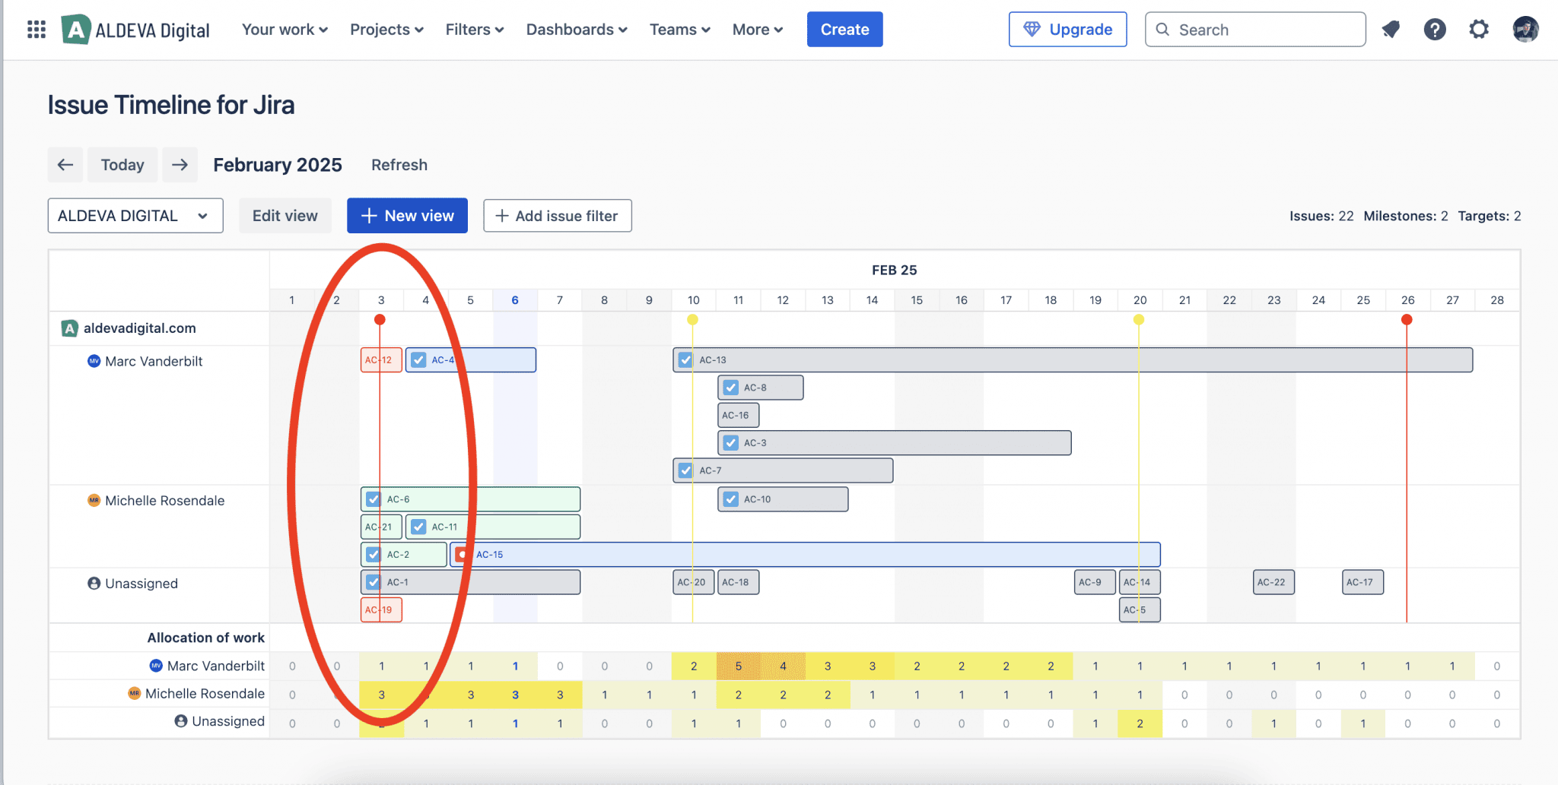1558x785 pixels.
Task: Click the Edit view button
Action: [285, 216]
